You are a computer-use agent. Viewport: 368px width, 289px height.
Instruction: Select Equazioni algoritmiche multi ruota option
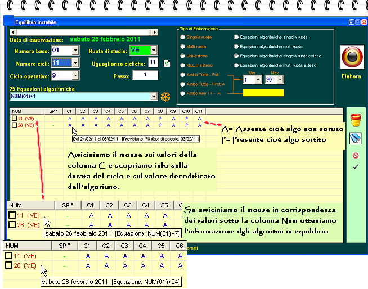pos(236,47)
